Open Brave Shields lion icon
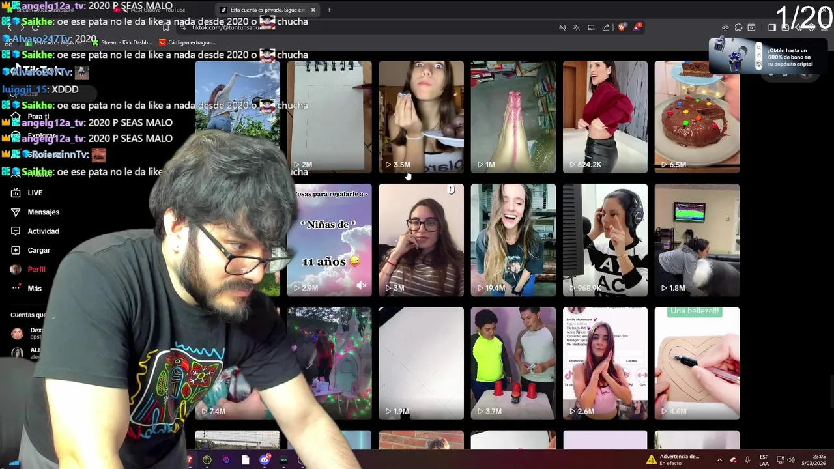834x469 pixels. pos(622,27)
